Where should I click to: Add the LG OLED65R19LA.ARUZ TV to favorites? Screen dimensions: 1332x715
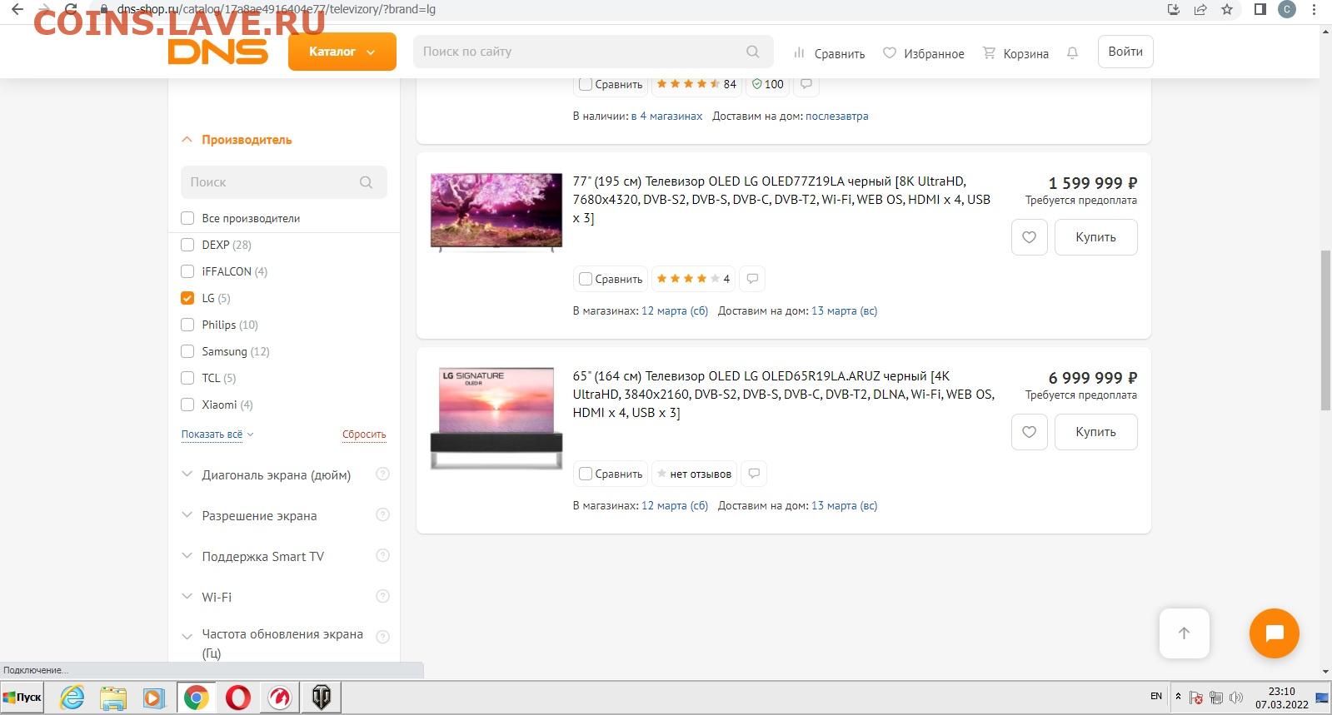pos(1029,432)
